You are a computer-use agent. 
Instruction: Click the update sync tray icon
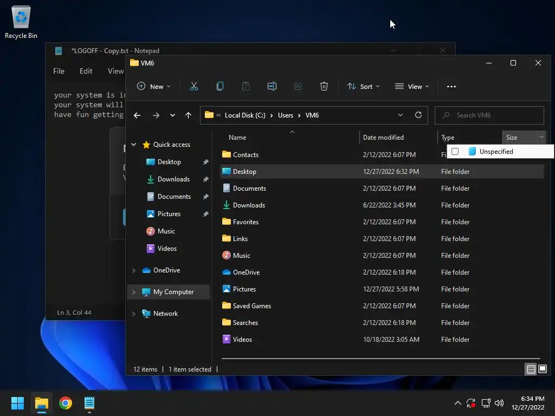coord(471,403)
